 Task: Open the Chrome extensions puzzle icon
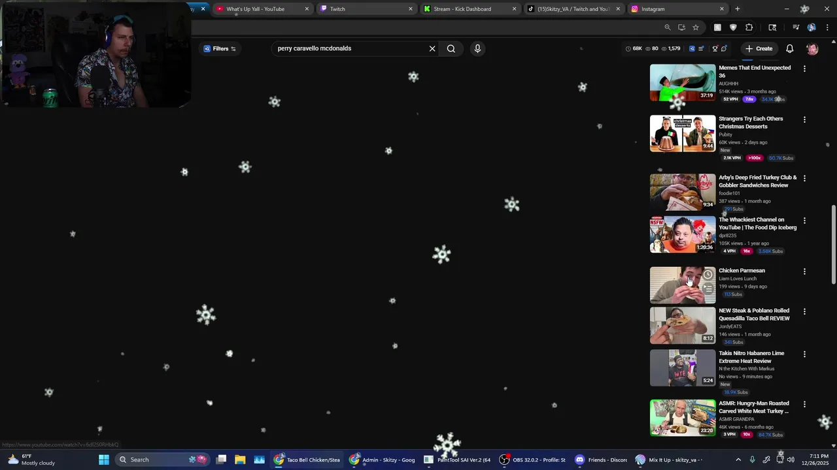749,27
